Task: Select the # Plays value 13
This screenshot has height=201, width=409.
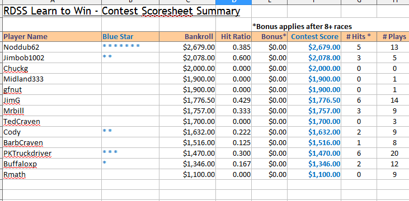Action: coord(393,47)
